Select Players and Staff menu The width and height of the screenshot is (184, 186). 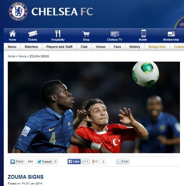59,47
